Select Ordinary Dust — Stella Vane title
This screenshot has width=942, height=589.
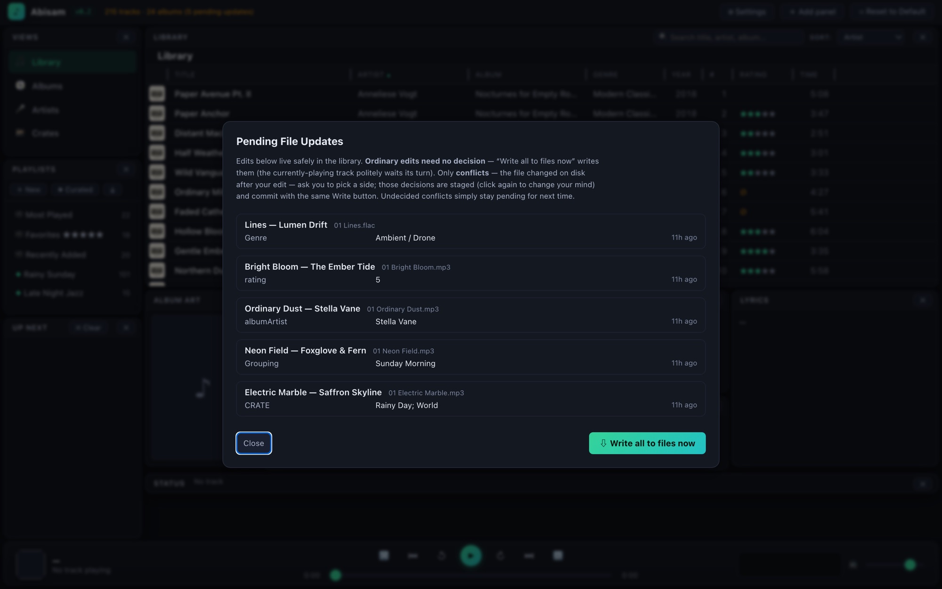[302, 309]
